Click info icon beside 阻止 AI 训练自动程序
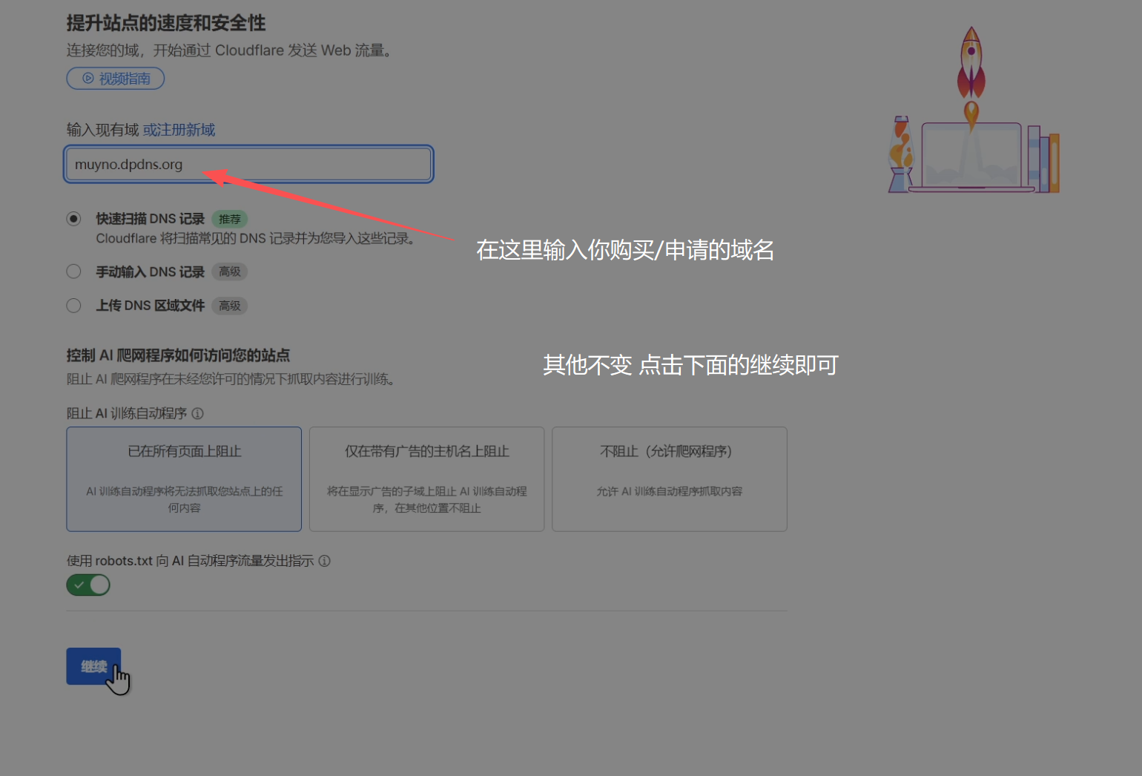The image size is (1142, 776). [x=197, y=413]
